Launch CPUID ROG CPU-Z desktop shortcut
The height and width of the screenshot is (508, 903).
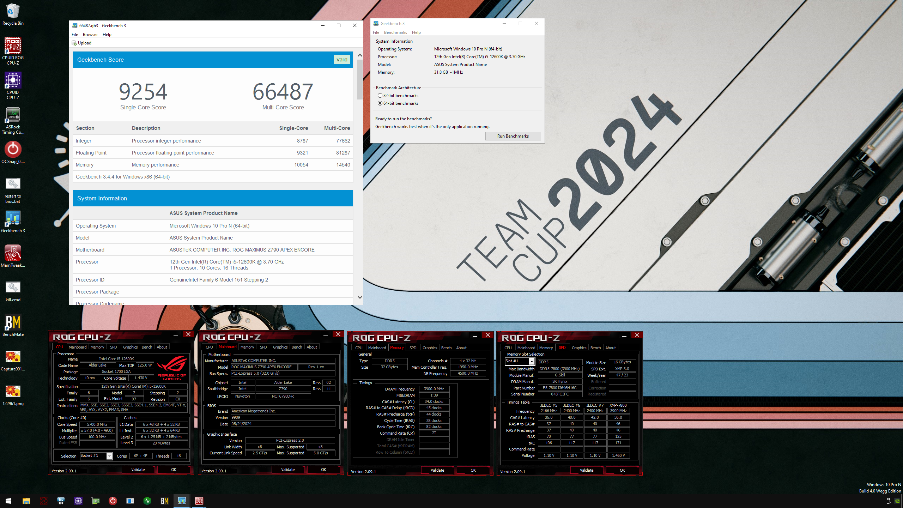click(13, 51)
